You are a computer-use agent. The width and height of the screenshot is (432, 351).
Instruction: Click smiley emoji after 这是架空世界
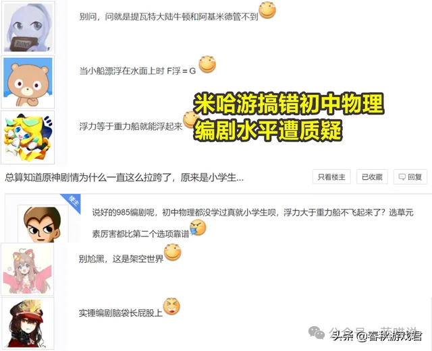173,252
